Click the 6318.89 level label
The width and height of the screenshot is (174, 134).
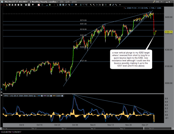(x=83, y=29)
